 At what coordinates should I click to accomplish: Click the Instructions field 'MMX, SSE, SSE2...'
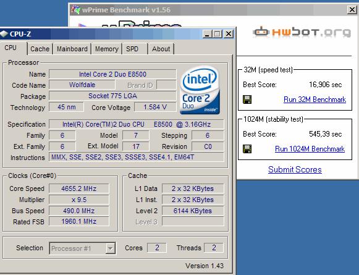click(x=137, y=158)
